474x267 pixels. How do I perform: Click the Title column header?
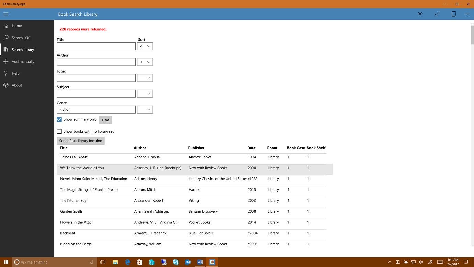(64, 148)
